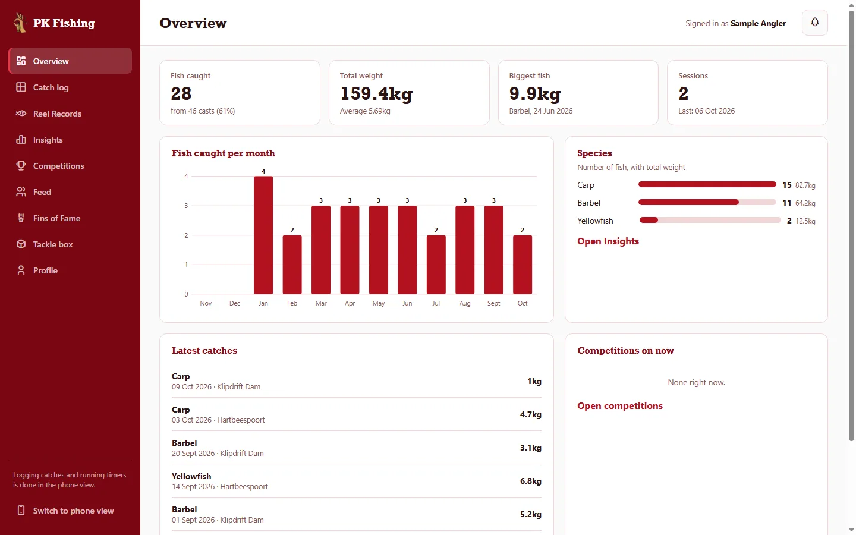This screenshot has height=535, width=856.
Task: Click the PK Fishing logo icon
Action: click(x=20, y=23)
